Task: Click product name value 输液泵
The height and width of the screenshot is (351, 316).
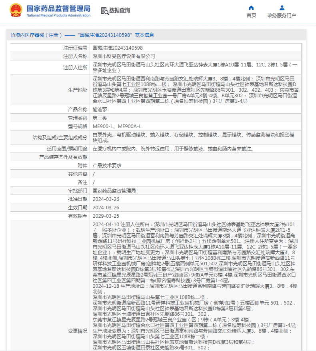Action: 100,110
